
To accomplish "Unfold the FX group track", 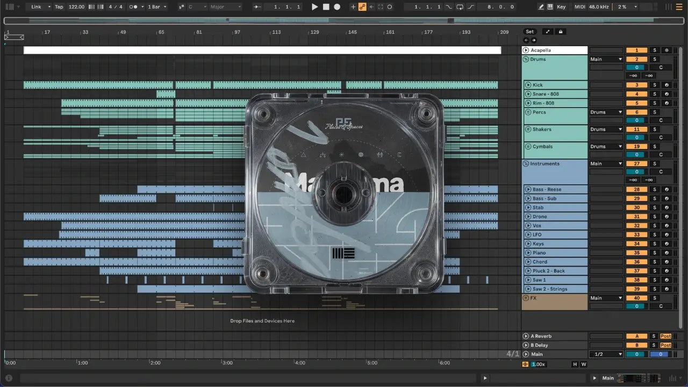I will pyautogui.click(x=526, y=298).
